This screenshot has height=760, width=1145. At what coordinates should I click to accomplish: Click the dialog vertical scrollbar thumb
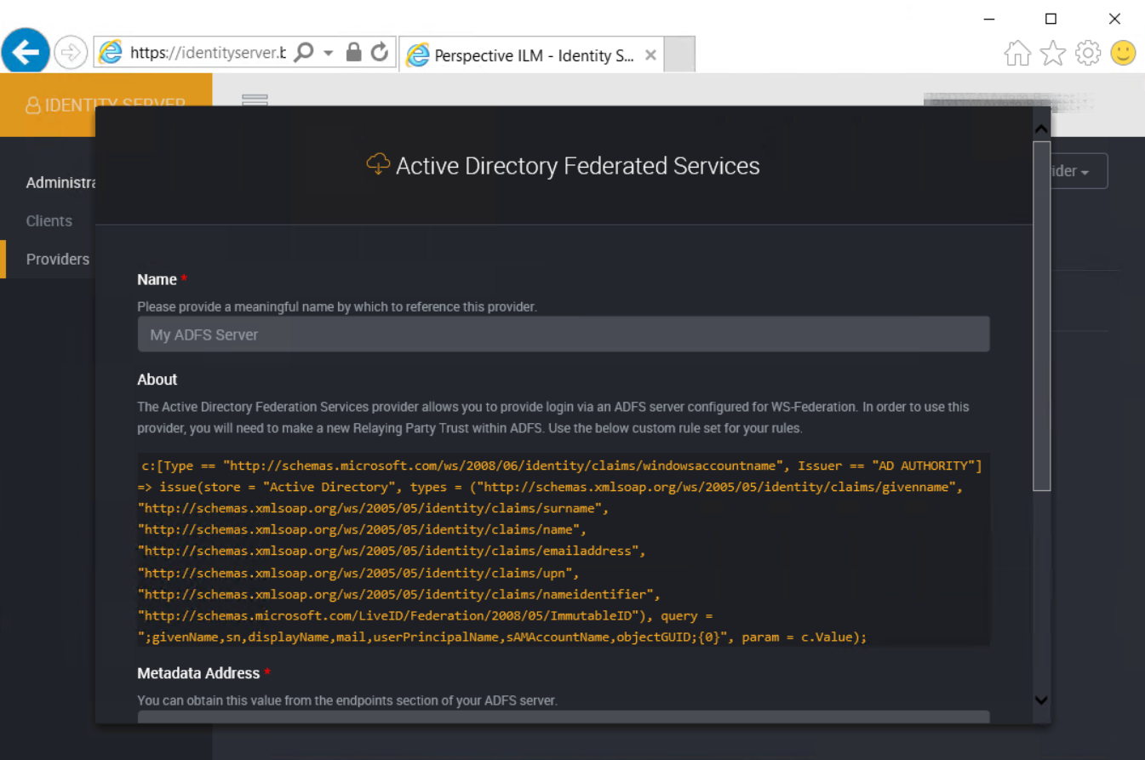tap(1041, 316)
